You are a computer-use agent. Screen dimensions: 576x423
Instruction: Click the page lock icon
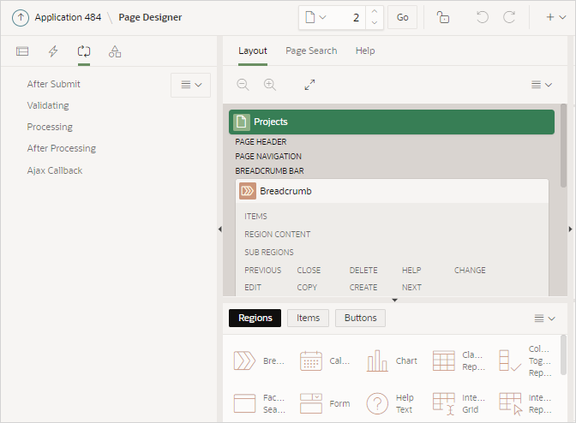click(442, 17)
